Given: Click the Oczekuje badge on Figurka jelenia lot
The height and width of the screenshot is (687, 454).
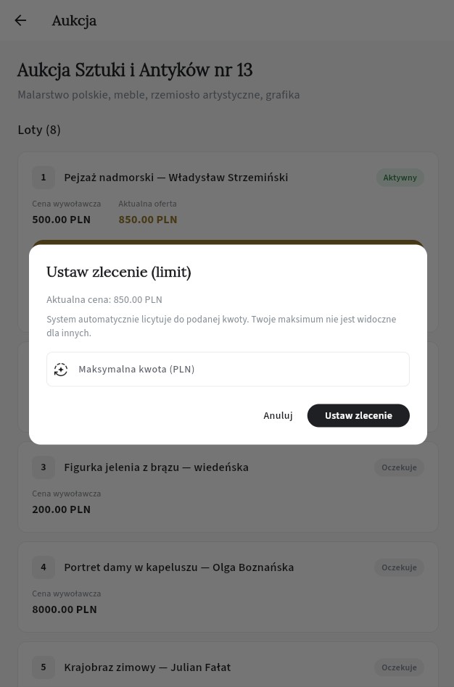Looking at the screenshot, I should coord(399,467).
